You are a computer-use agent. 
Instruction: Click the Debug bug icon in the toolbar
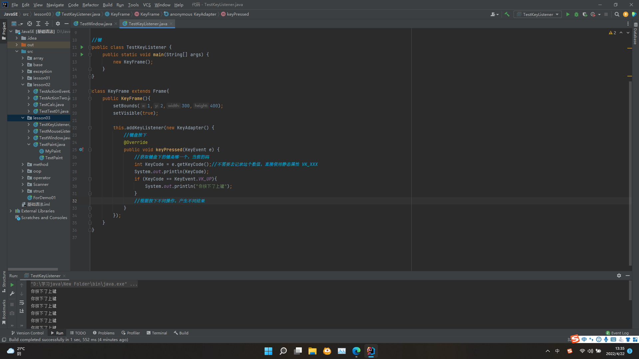point(576,14)
